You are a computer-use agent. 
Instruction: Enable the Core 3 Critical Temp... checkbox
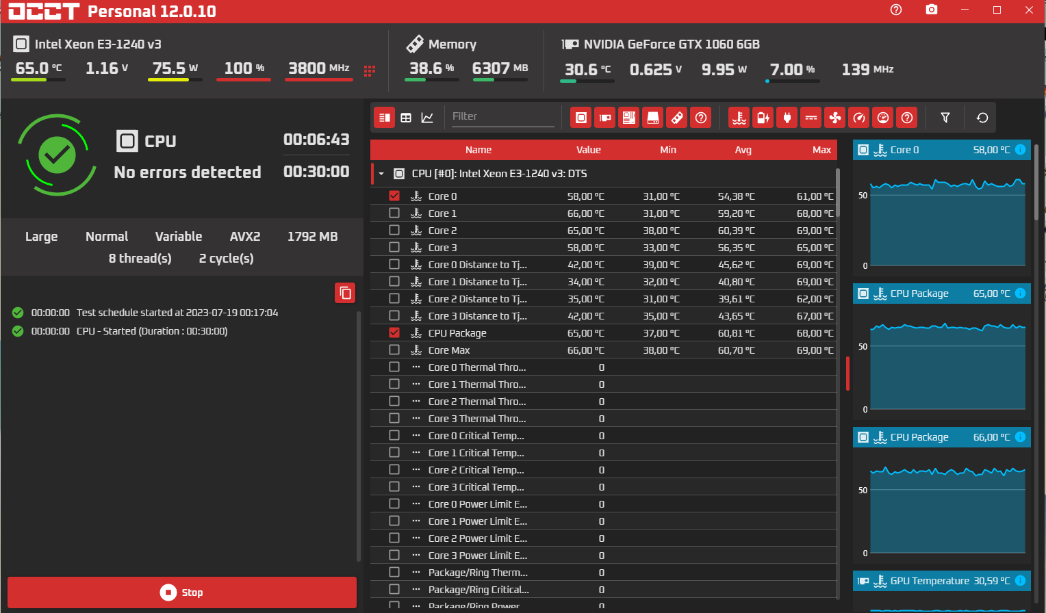click(394, 486)
